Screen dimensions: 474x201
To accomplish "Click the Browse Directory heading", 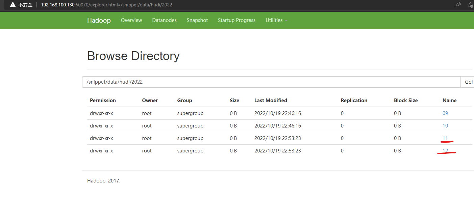I will point(133,56).
